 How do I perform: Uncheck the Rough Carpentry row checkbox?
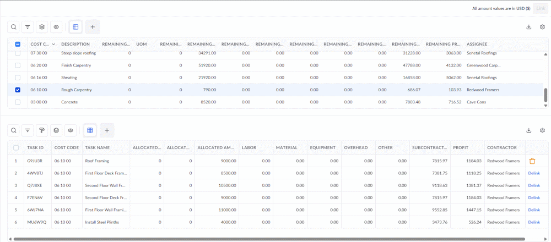point(18,90)
